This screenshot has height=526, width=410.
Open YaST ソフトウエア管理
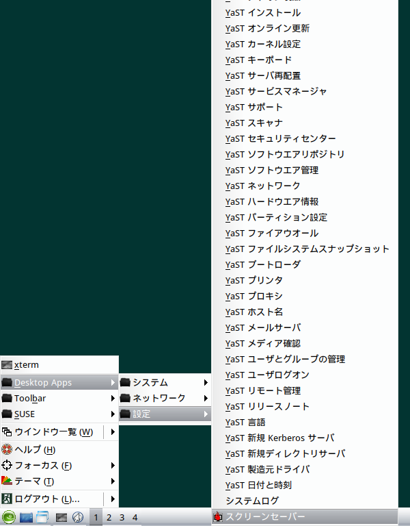point(305,171)
